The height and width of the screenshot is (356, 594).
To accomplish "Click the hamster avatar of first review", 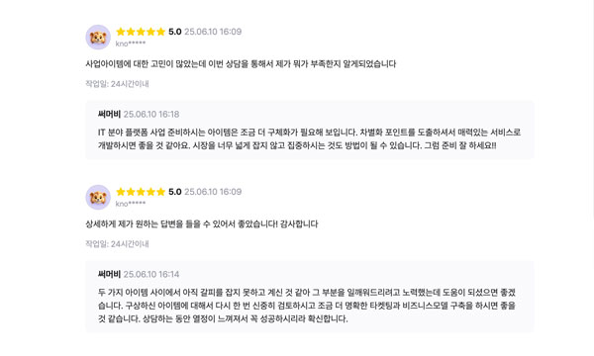I will click(98, 37).
